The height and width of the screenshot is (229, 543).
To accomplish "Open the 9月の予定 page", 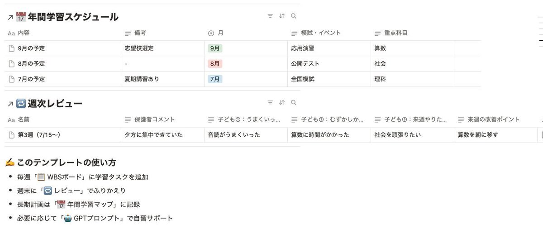I will [x=31, y=48].
